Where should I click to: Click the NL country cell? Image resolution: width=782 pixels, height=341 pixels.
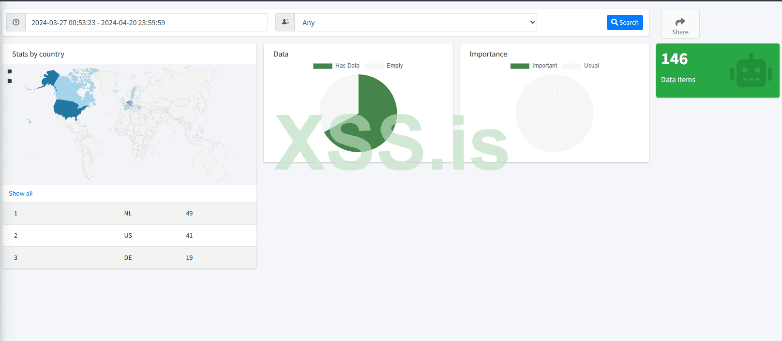click(x=128, y=213)
